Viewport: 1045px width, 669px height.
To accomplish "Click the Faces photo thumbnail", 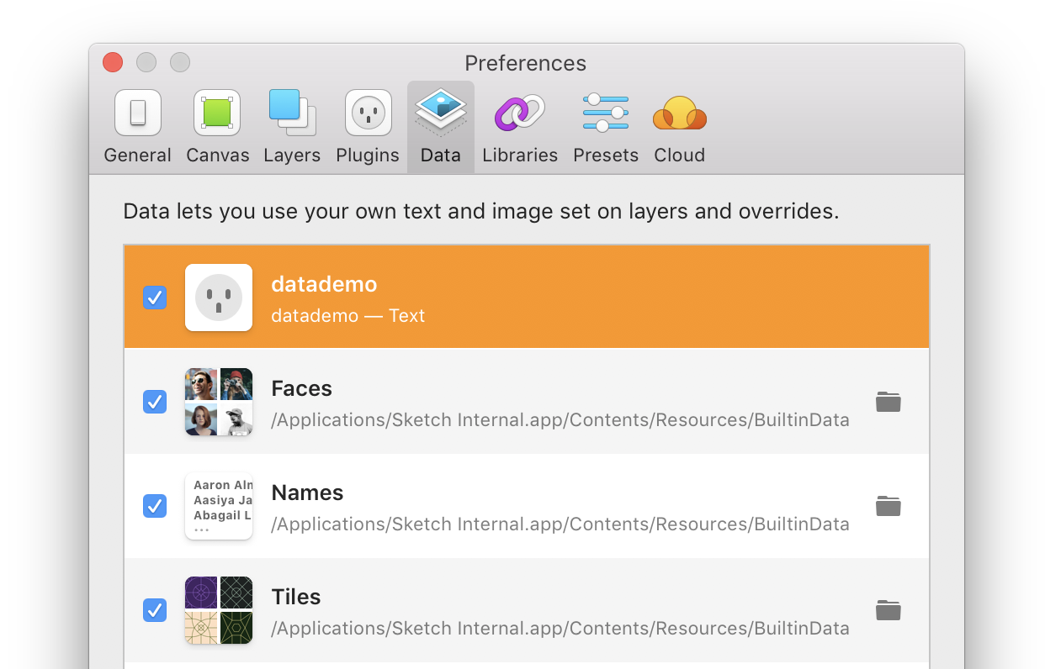I will click(219, 402).
